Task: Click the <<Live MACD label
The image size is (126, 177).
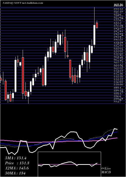Action: click(106, 170)
